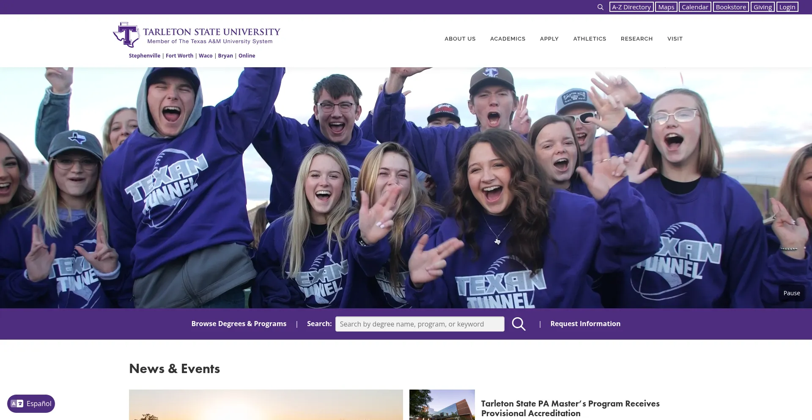The image size is (812, 420).
Task: Click the Tarleton State University logo
Action: pyautogui.click(x=197, y=35)
